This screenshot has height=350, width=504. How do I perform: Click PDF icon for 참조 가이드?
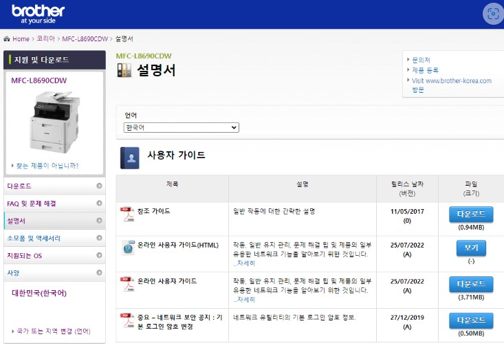coord(128,214)
